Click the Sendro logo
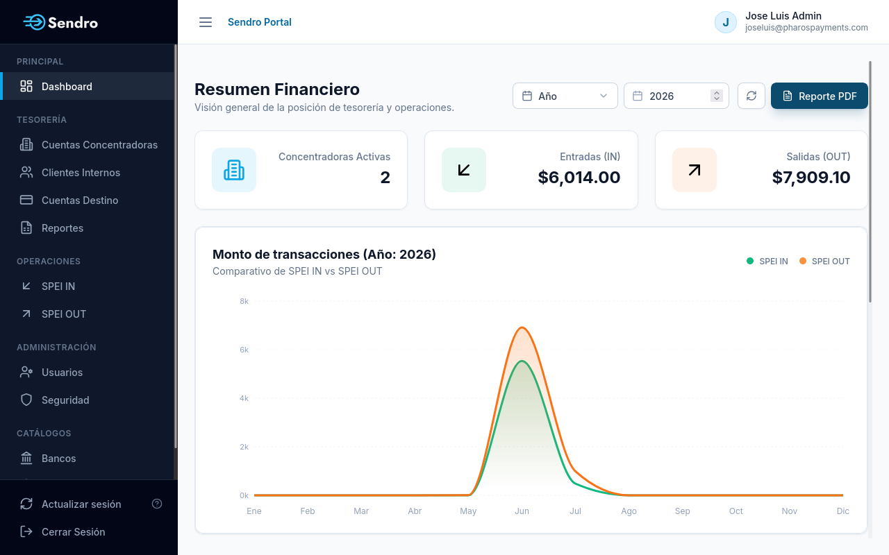 60,22
